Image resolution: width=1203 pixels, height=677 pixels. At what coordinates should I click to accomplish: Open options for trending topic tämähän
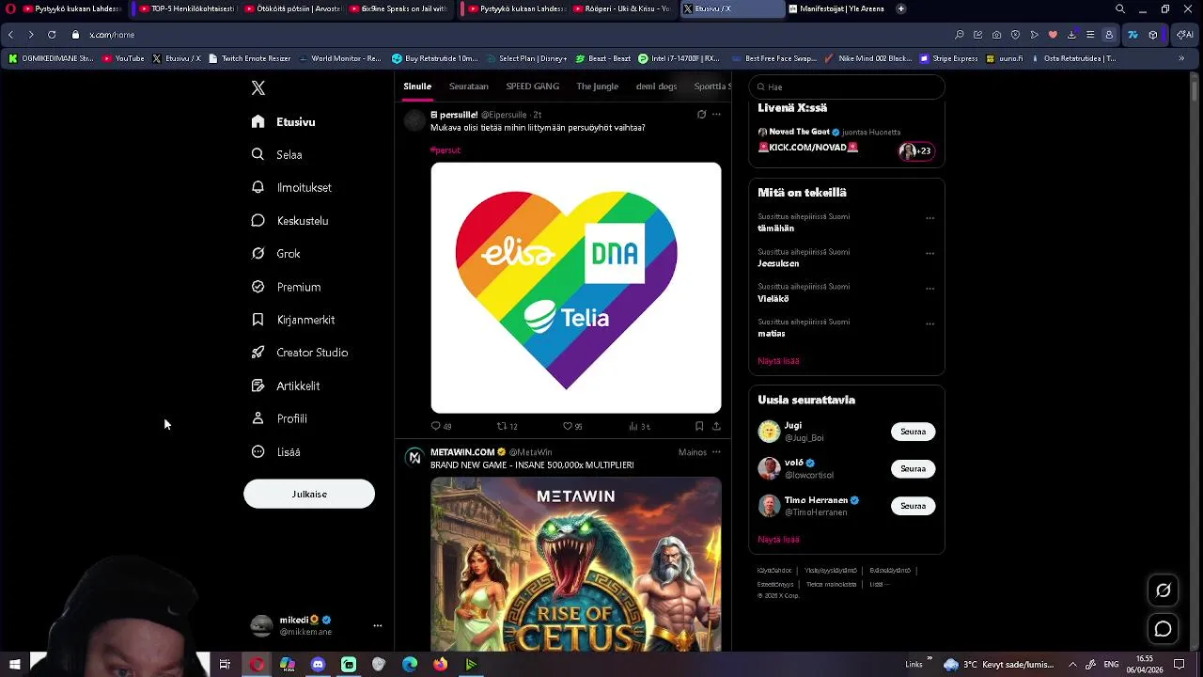click(930, 218)
